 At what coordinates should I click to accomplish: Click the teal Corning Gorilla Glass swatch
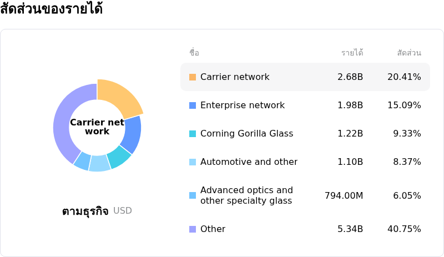[193, 134]
